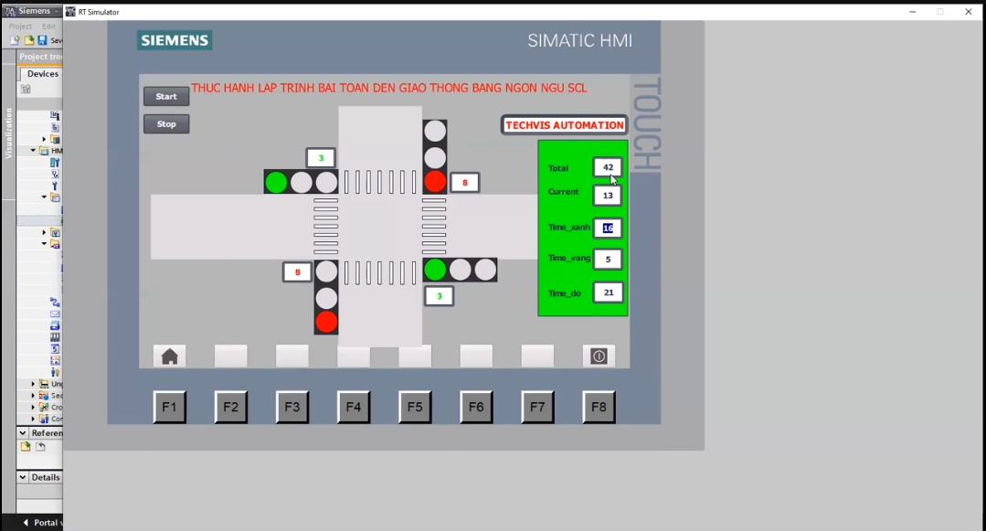
Task: Click the Stop button on the HMI
Action: (x=166, y=124)
